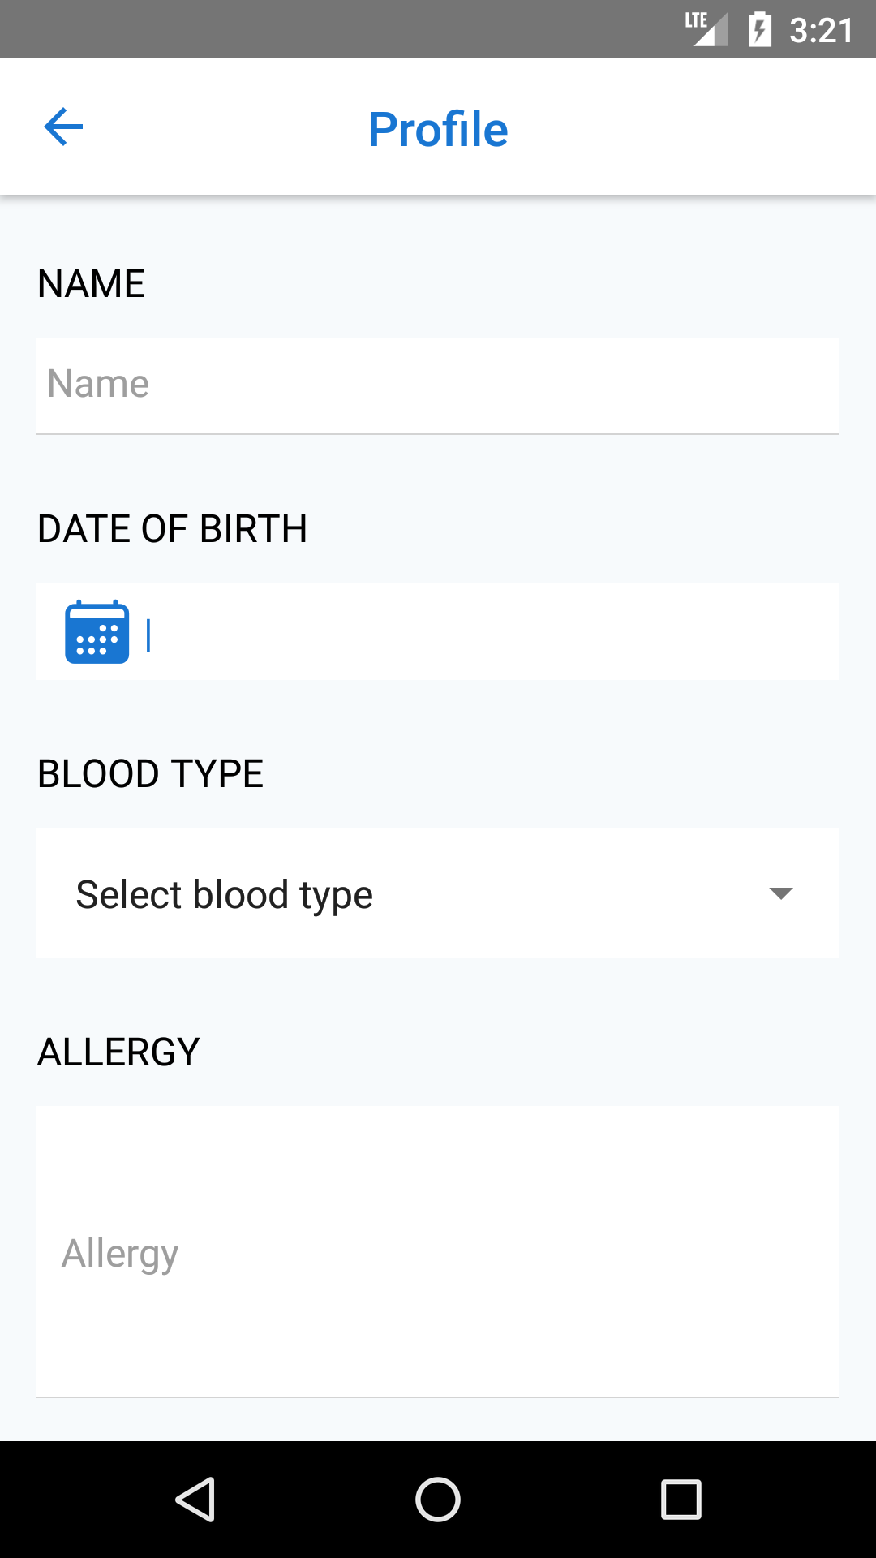Tap the blue back arrow in header
This screenshot has height=1558, width=876.
[x=63, y=127]
